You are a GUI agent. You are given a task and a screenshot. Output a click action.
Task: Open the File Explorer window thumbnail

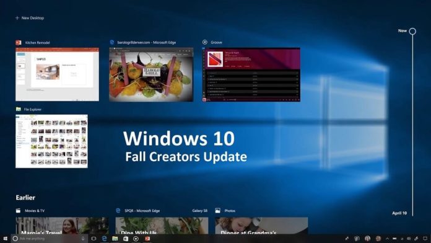(51, 141)
